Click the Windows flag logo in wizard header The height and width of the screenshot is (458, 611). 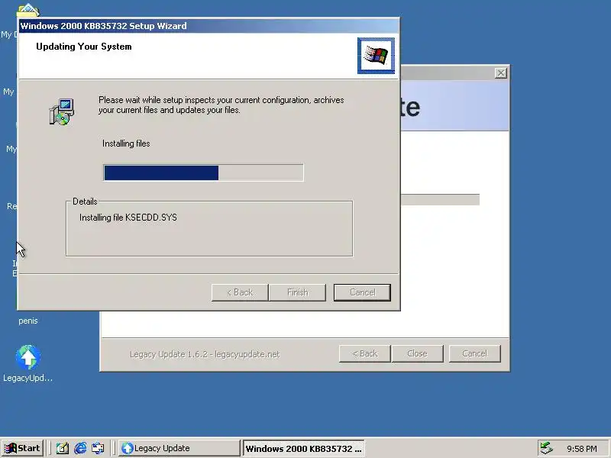tap(376, 56)
